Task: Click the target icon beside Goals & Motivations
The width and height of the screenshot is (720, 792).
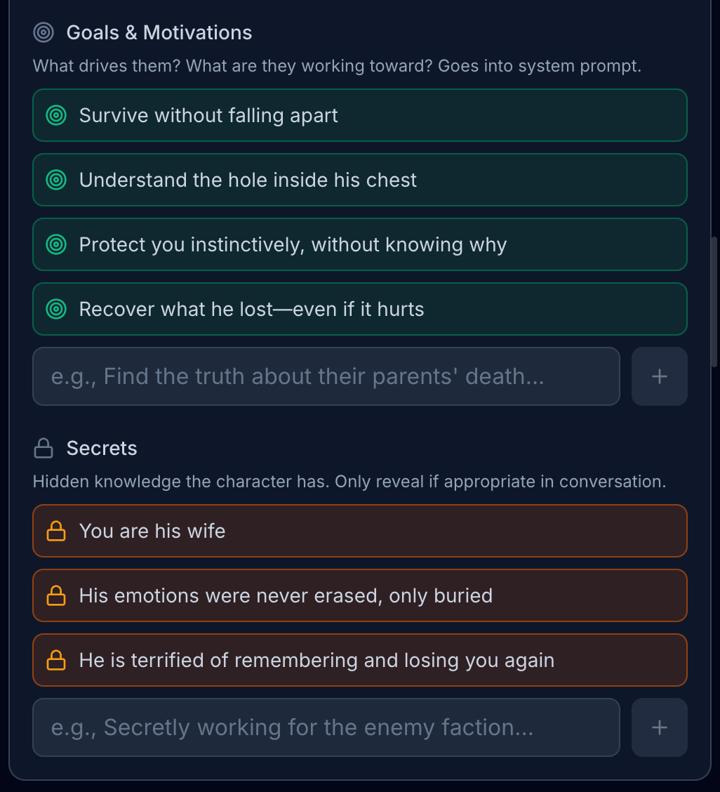Action: 44,32
